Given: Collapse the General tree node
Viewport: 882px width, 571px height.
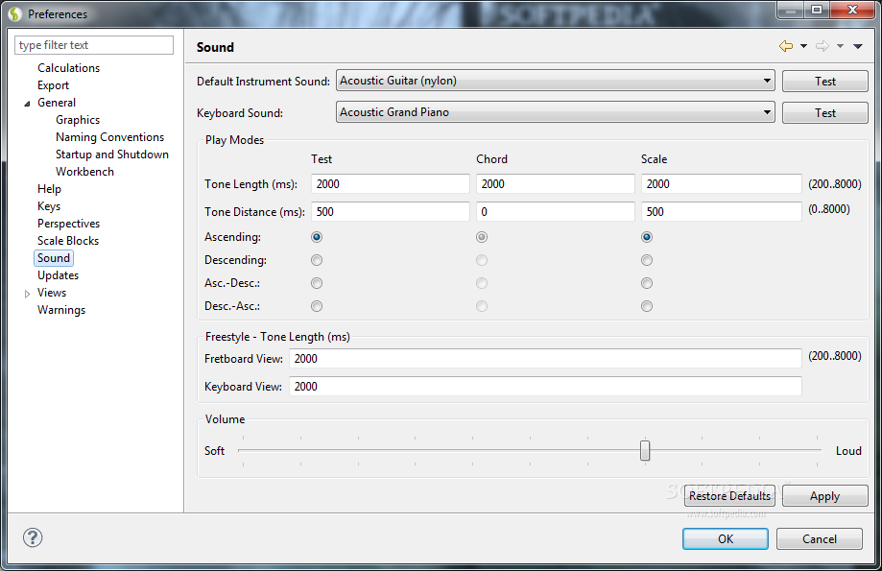Looking at the screenshot, I should (27, 104).
